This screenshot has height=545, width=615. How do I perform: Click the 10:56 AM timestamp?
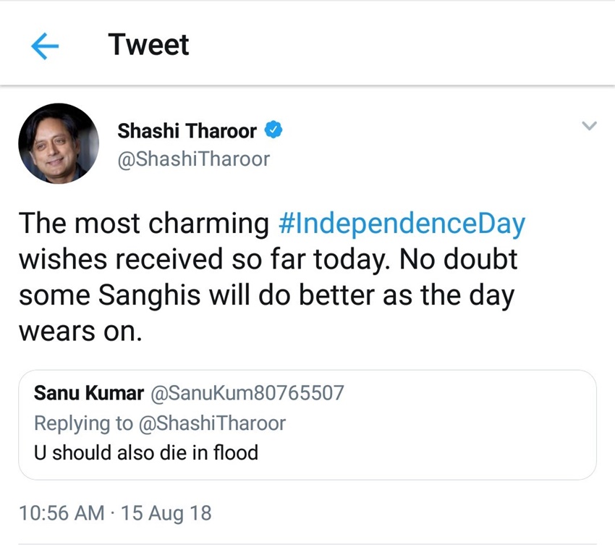61,513
